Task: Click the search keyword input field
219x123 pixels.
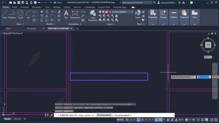Action: pos(137,2)
